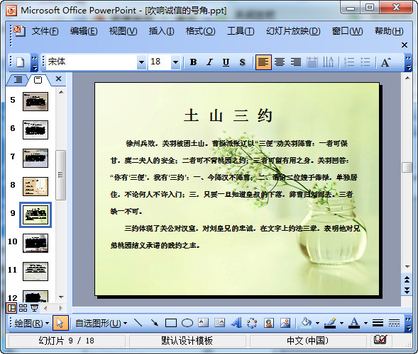Select slide 5 thumbnail
Viewport: 418px width, 354px height.
35,101
